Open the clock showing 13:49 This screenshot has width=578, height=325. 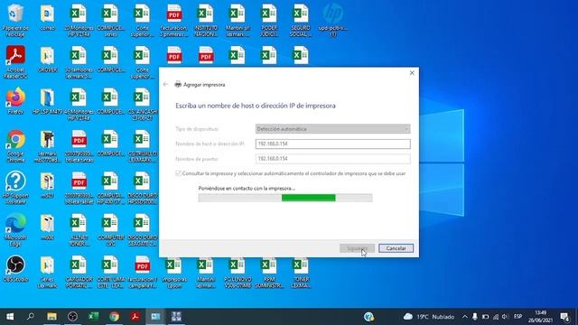tap(540, 317)
